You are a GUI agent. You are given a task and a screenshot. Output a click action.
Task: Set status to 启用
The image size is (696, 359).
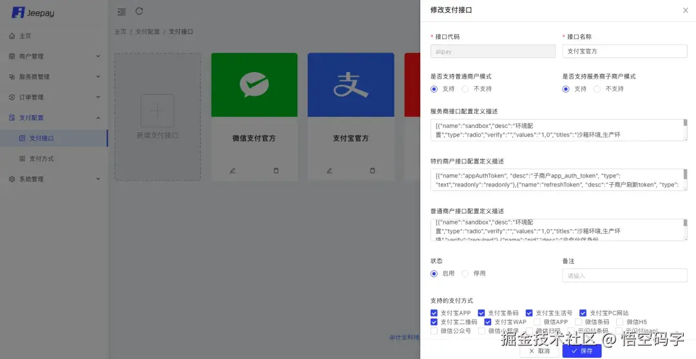434,274
